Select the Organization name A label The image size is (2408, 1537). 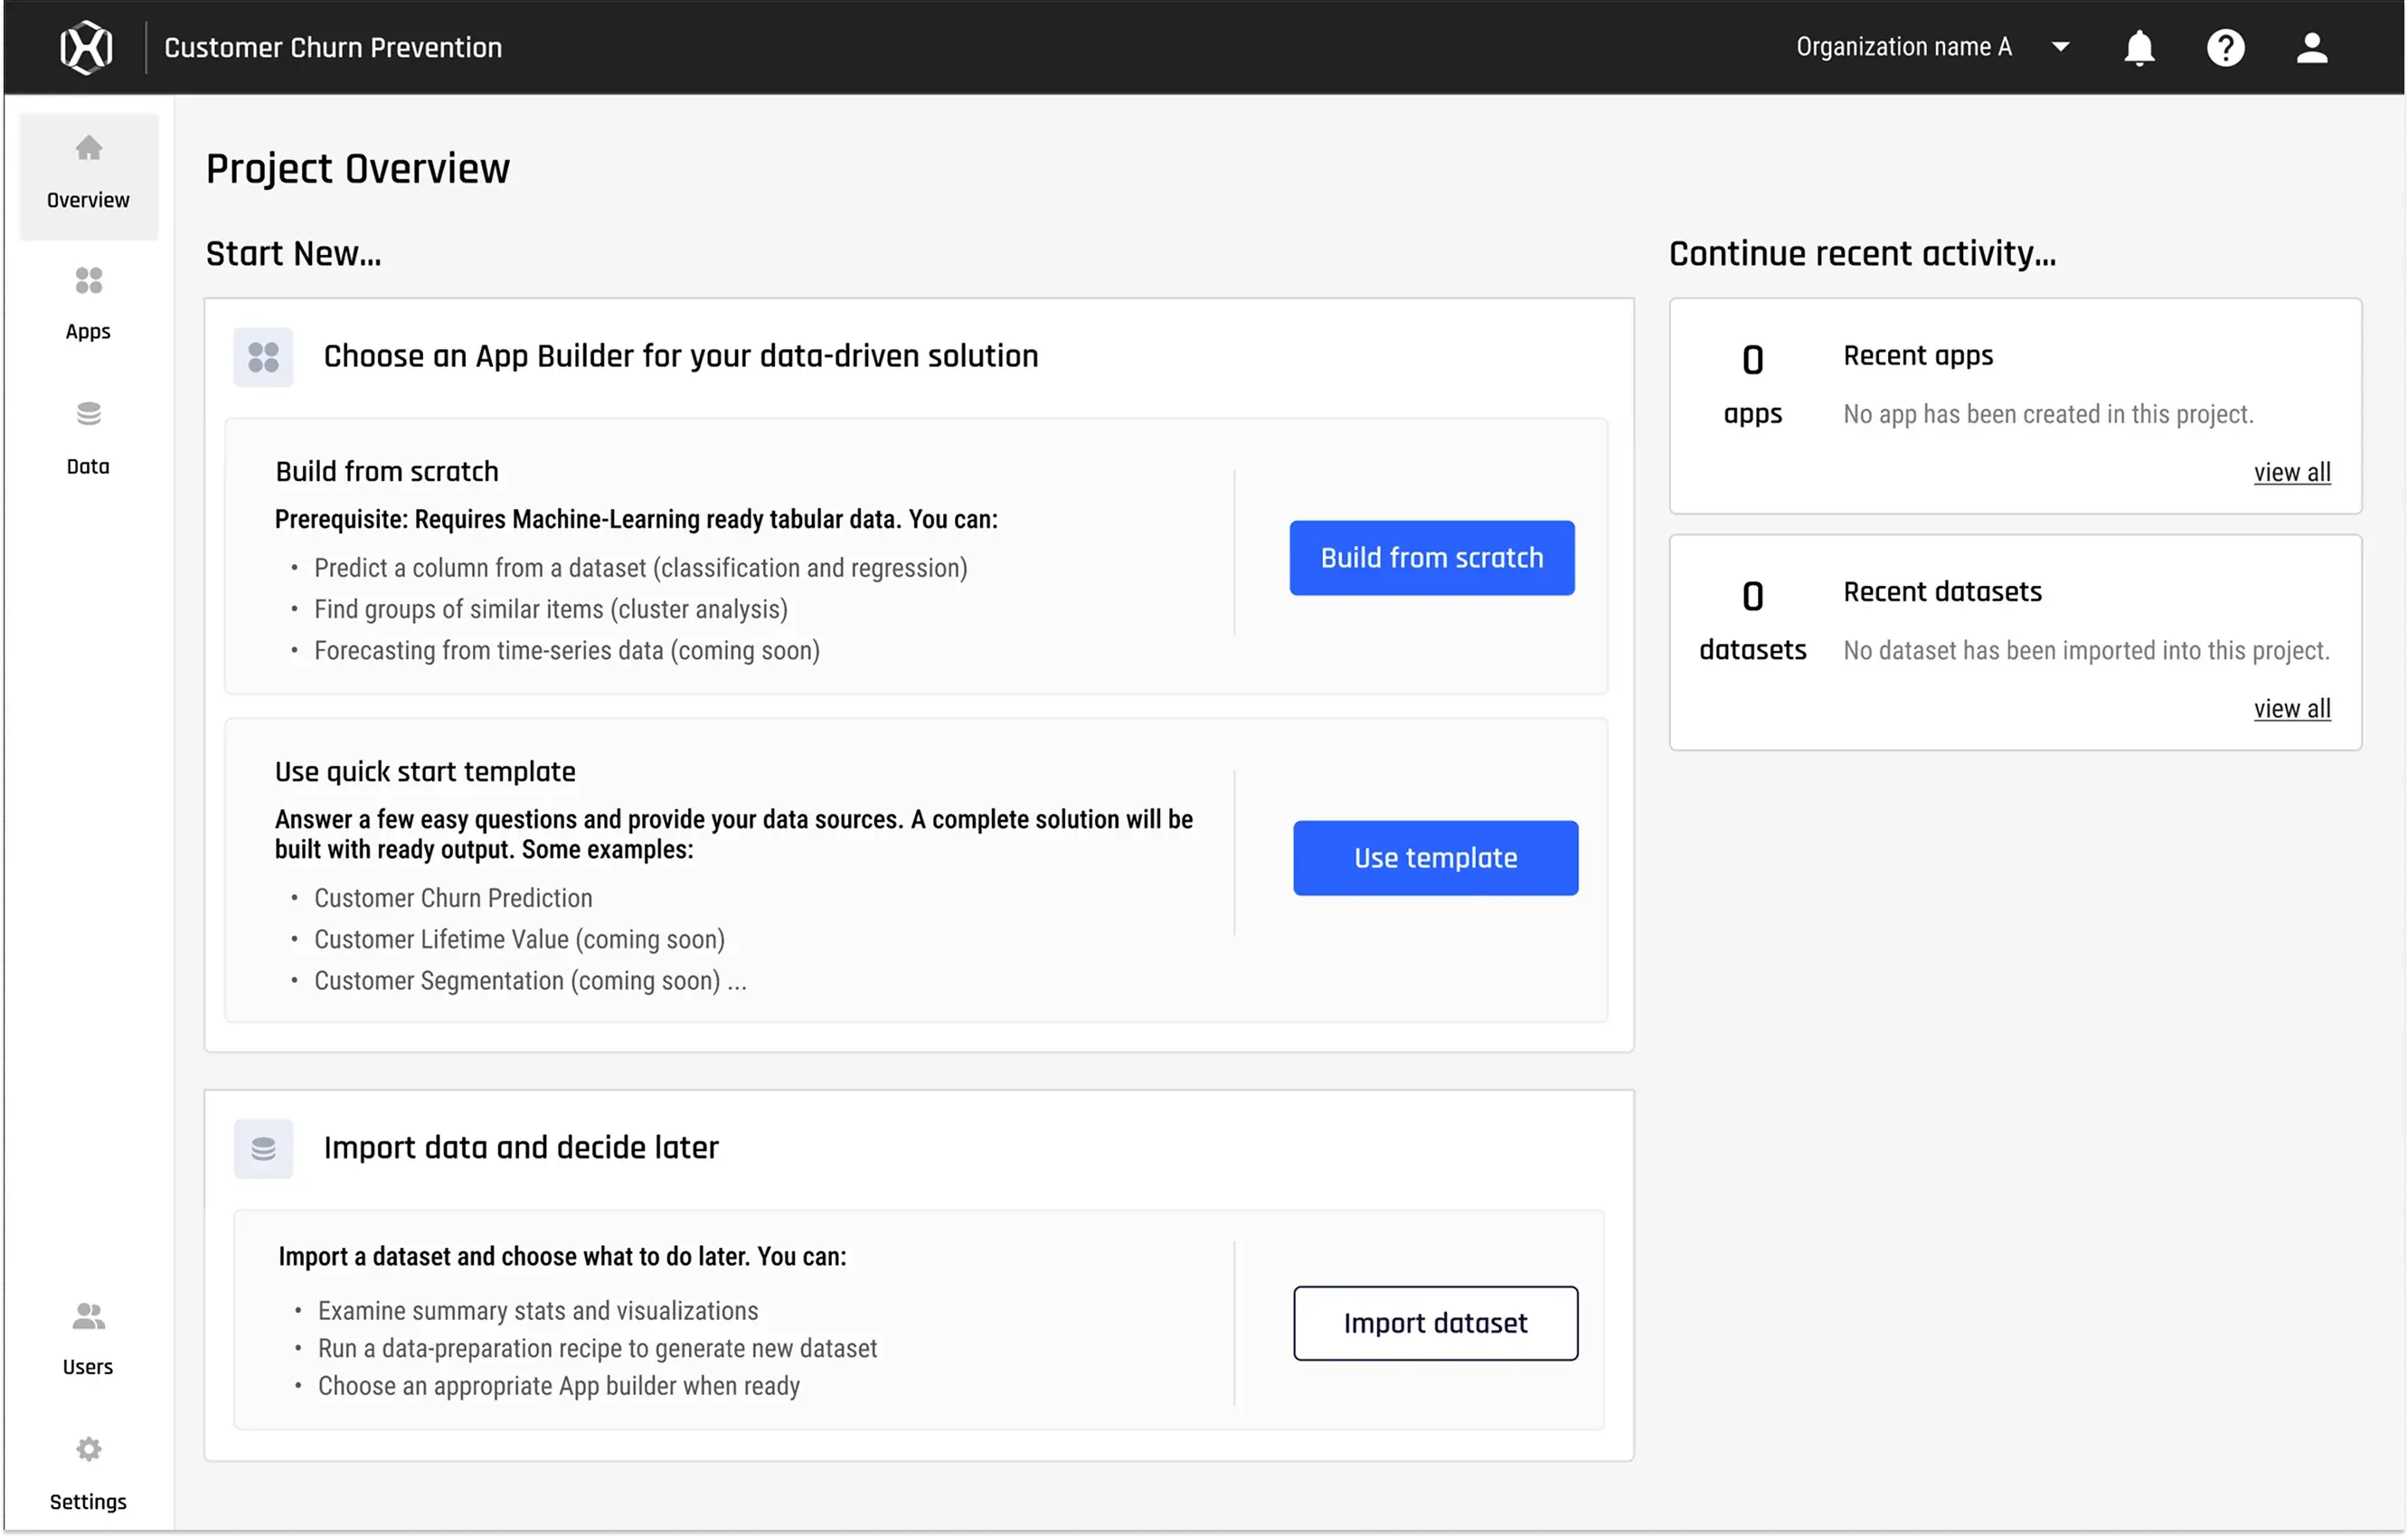click(1903, 47)
